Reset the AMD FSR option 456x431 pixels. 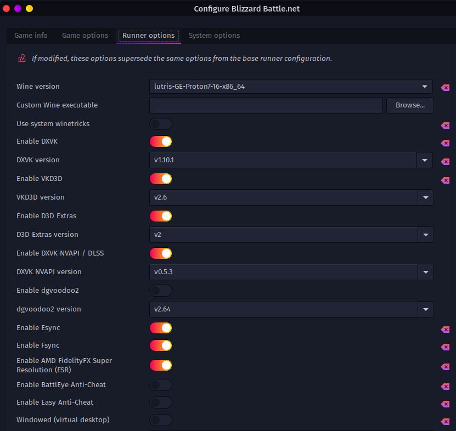445,367
